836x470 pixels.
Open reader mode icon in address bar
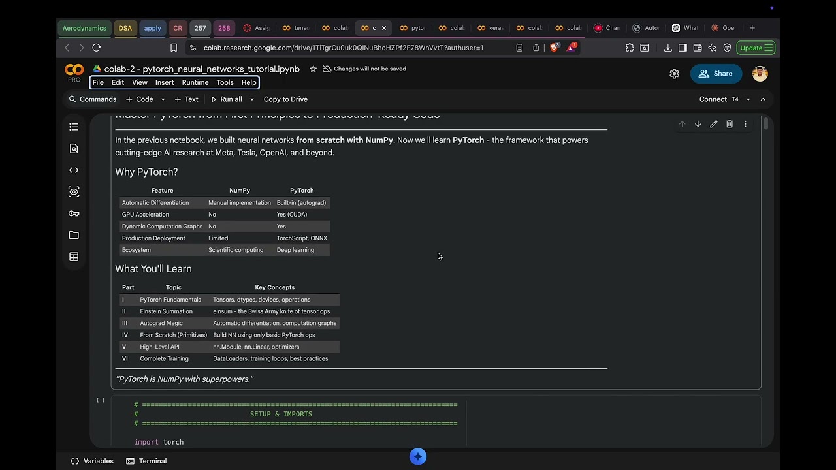(519, 48)
